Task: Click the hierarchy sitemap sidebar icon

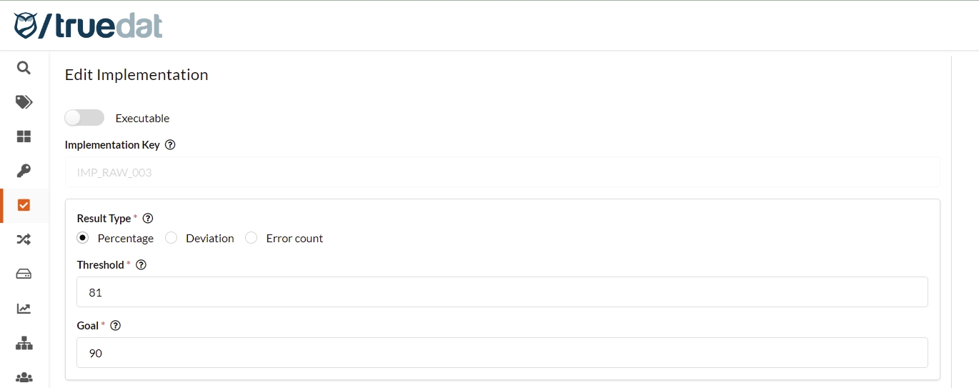Action: (24, 343)
